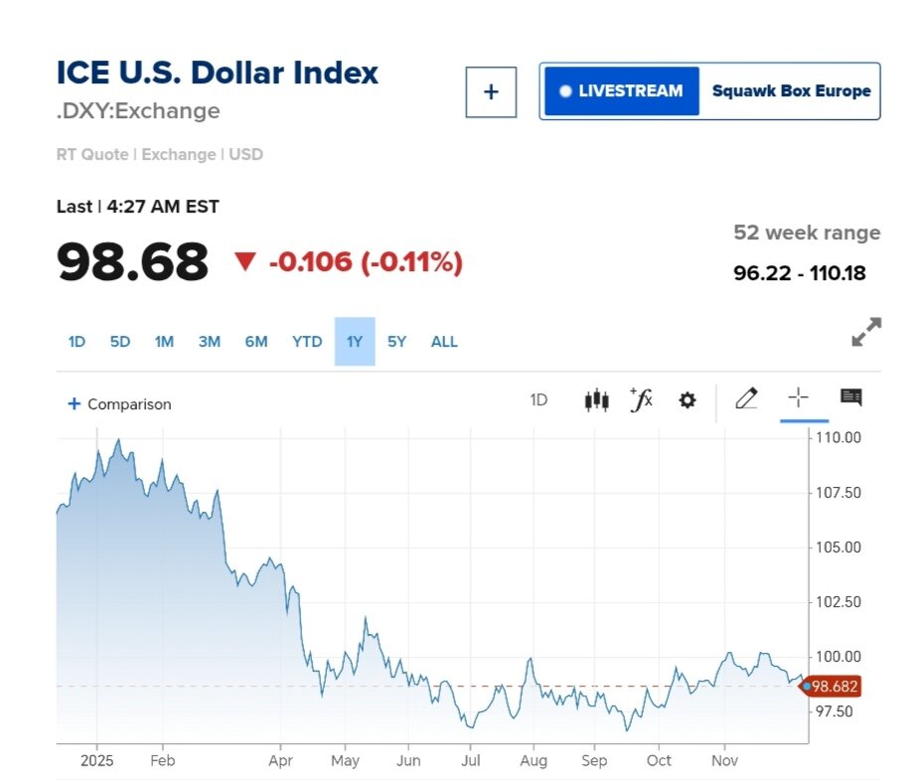Select the 6M time range

256,342
